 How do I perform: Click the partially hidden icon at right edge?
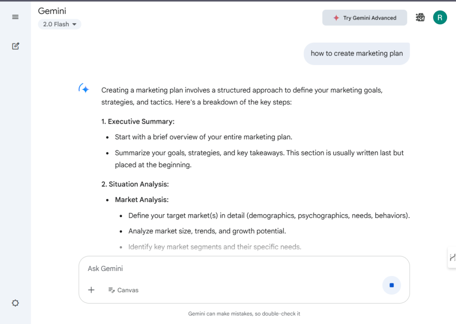coord(452,257)
